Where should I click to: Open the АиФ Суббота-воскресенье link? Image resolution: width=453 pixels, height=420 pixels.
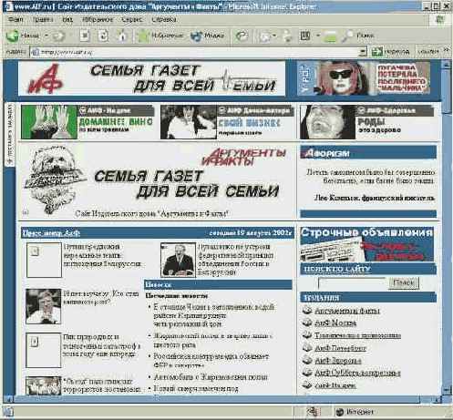[x=357, y=373]
